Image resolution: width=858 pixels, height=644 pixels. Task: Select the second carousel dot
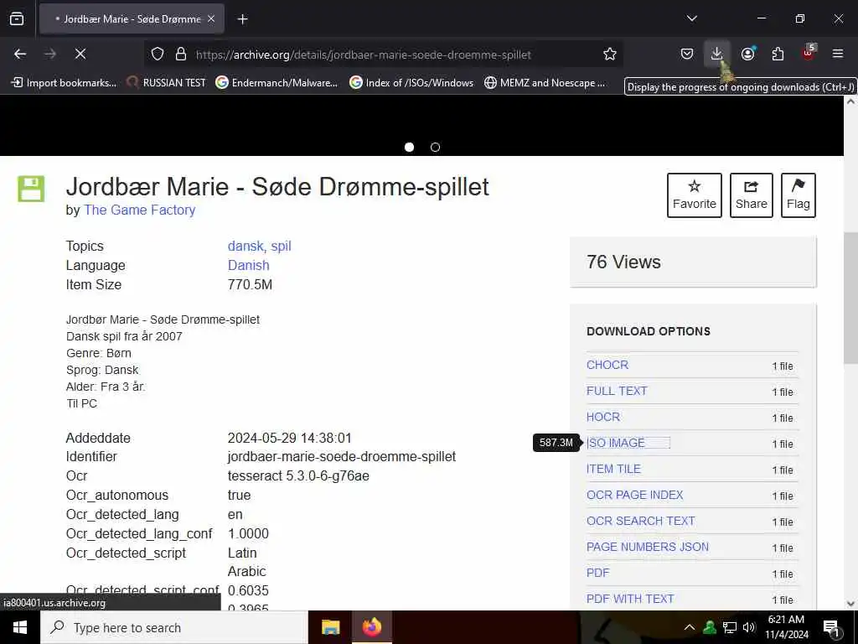(x=435, y=147)
